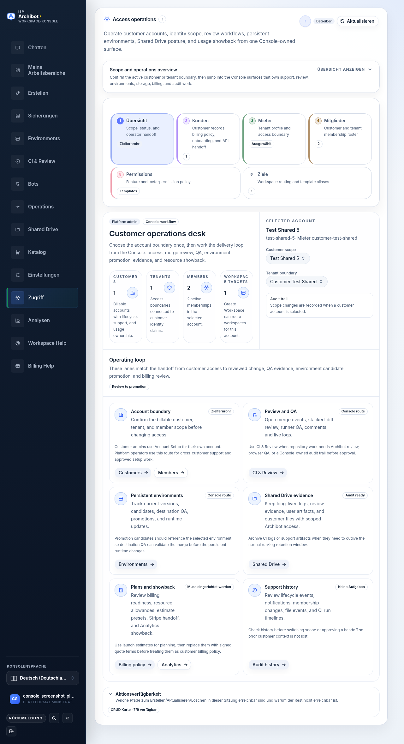This screenshot has width=404, height=744.
Task: Click the CI & Review arrow button
Action: 268,473
